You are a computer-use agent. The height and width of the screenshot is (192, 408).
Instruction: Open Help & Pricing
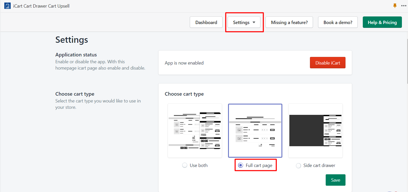[x=382, y=22]
